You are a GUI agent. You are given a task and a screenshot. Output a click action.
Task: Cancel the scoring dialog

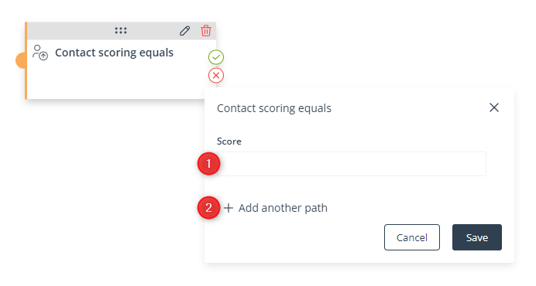[x=412, y=237]
